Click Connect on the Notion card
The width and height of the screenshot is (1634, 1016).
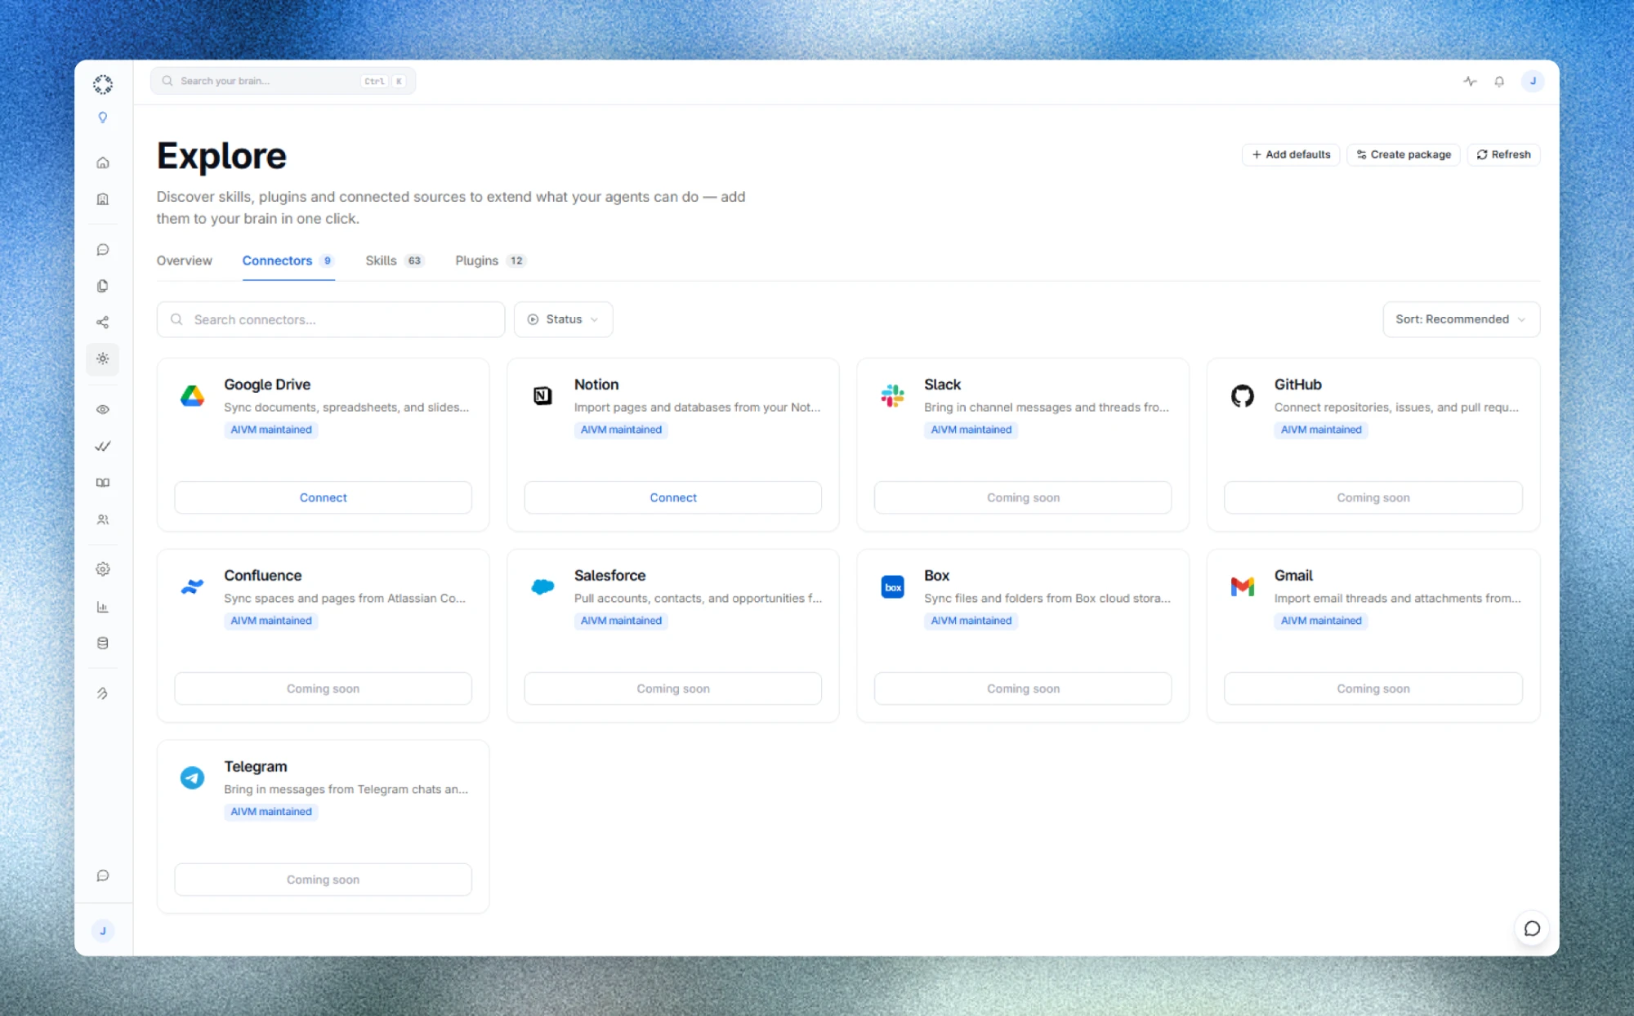coord(673,497)
